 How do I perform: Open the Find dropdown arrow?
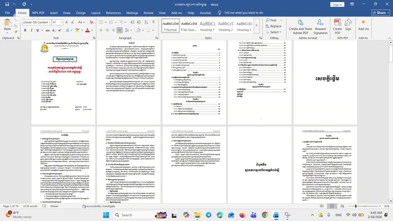(x=281, y=20)
